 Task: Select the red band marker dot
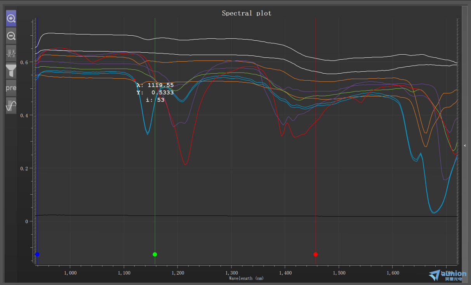[315, 254]
